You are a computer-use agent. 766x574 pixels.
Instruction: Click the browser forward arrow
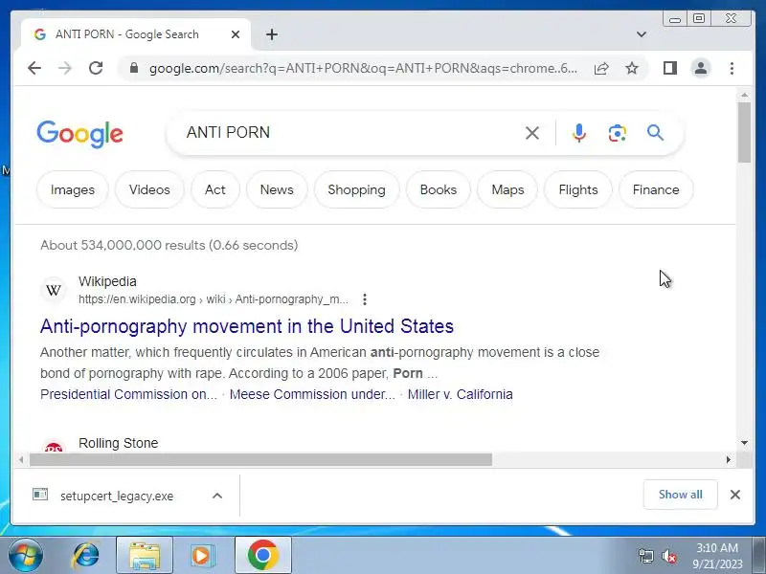tap(64, 68)
